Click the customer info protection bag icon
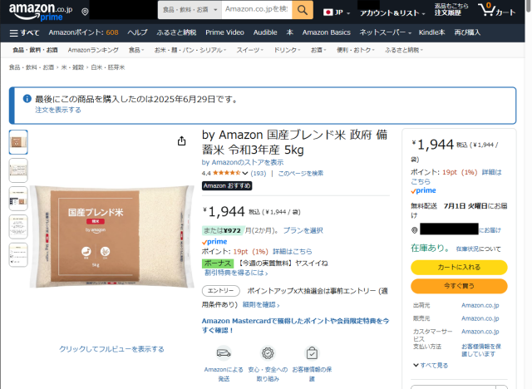 (312, 353)
